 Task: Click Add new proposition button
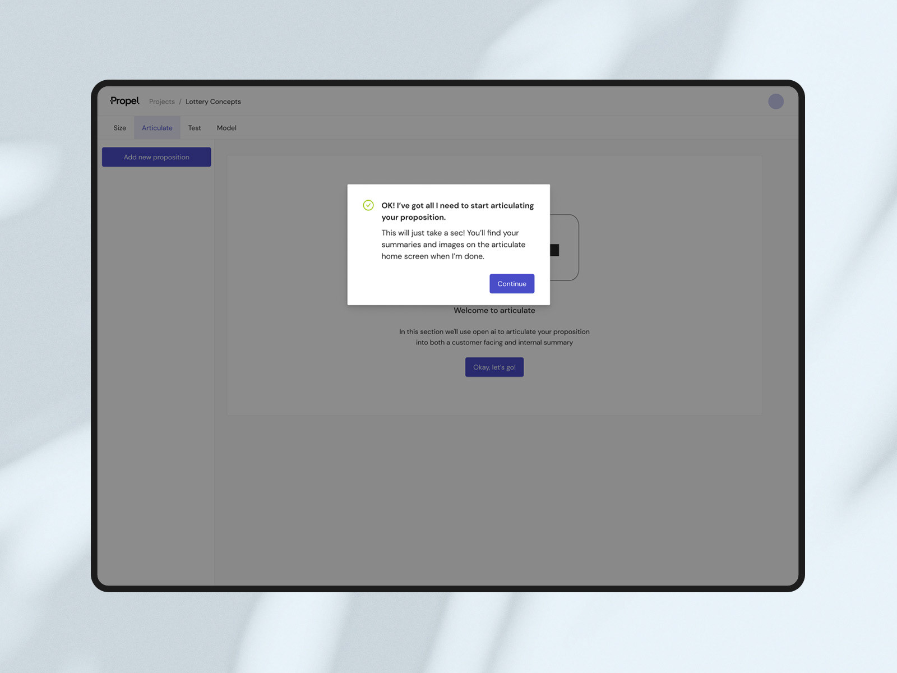click(x=156, y=157)
